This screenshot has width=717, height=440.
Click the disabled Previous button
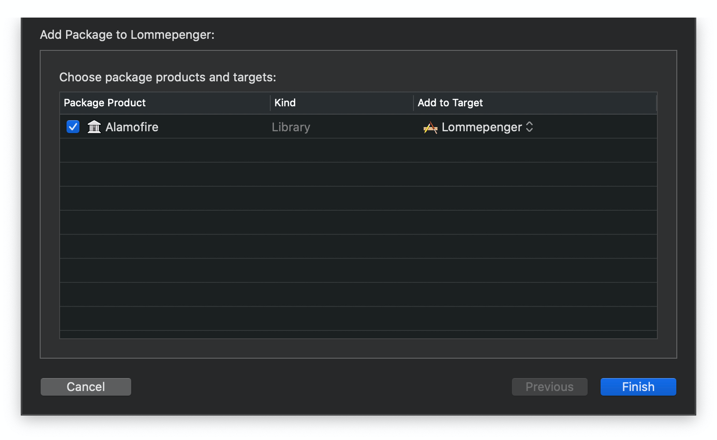pos(549,386)
